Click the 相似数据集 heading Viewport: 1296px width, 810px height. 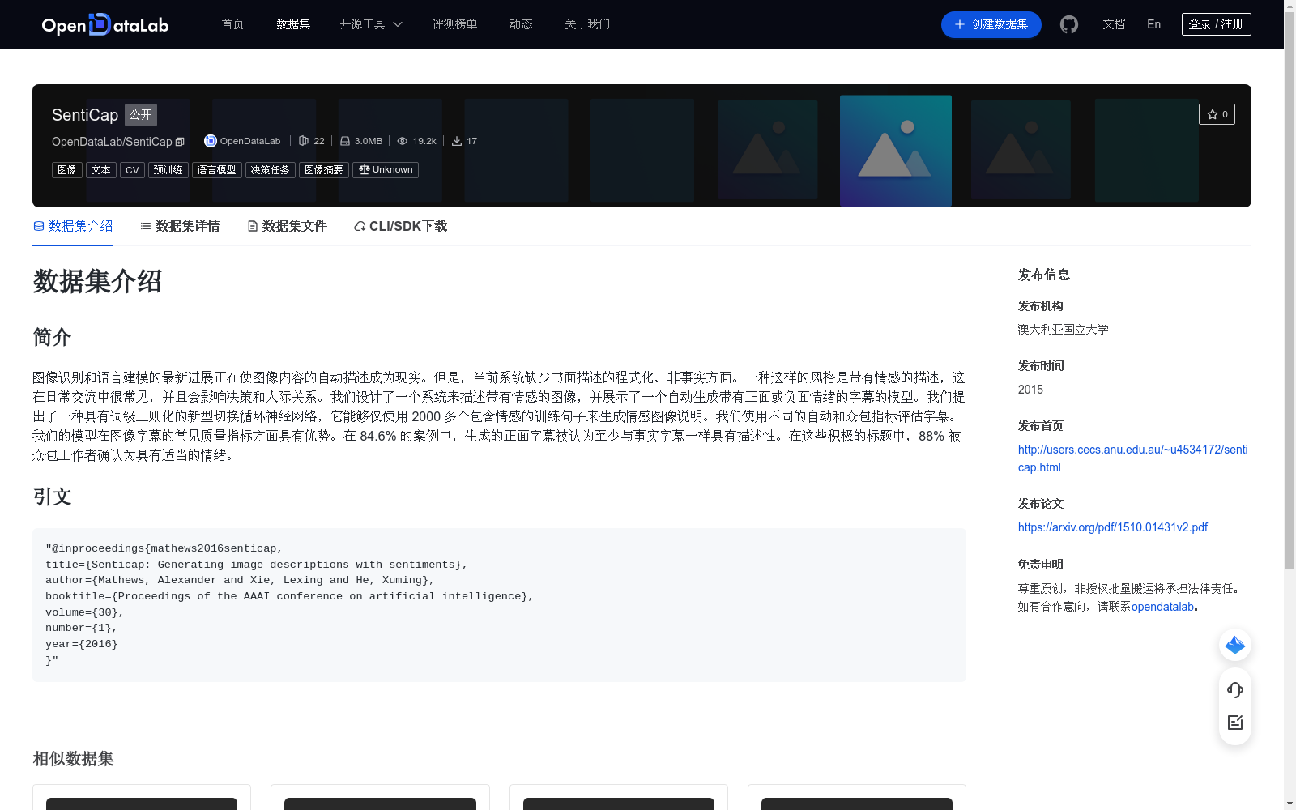click(73, 759)
